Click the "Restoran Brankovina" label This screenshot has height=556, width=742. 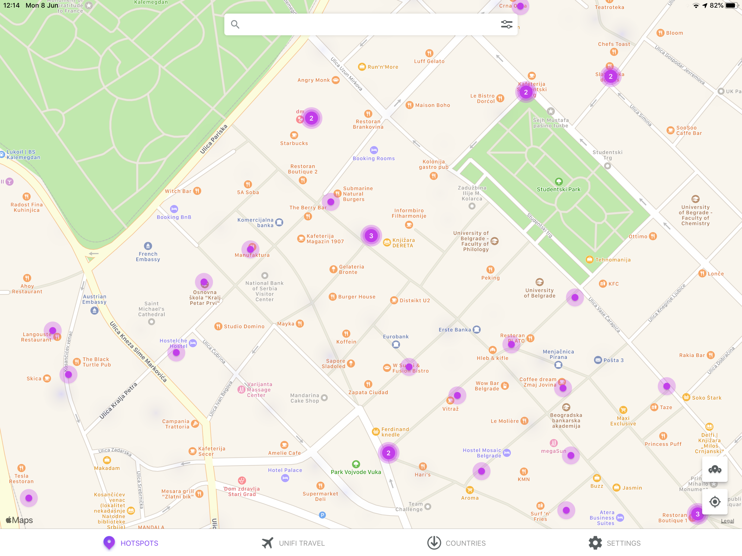(x=368, y=124)
